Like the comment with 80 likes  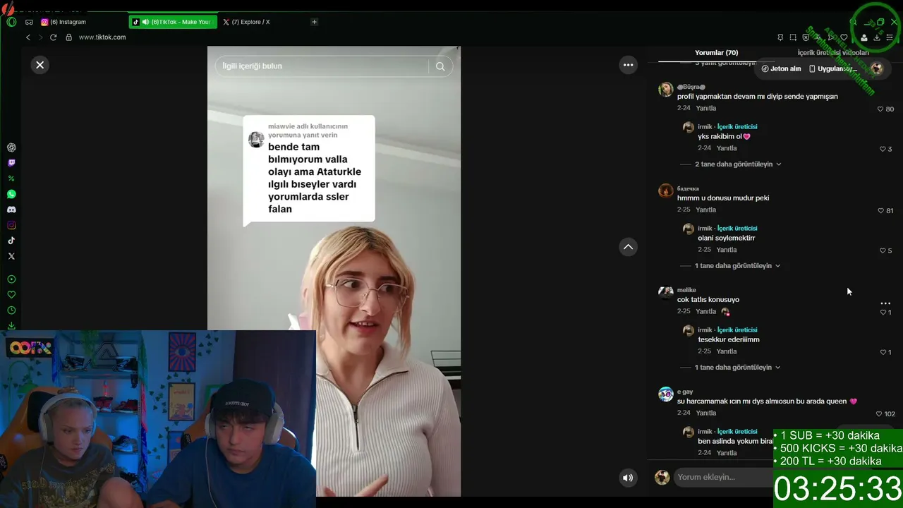tap(880, 109)
